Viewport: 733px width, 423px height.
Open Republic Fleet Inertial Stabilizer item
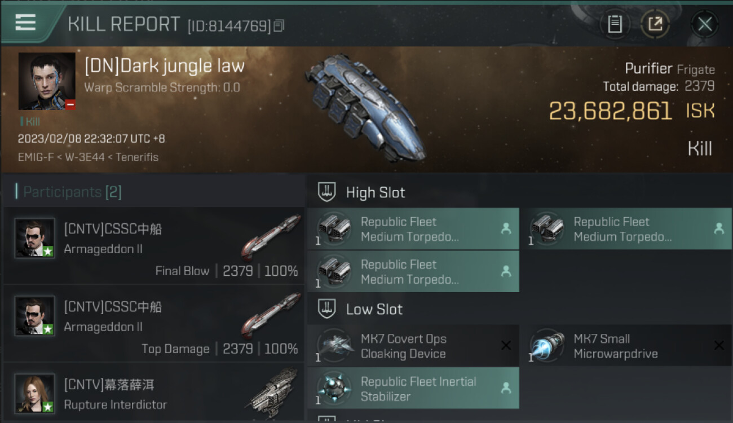click(413, 389)
